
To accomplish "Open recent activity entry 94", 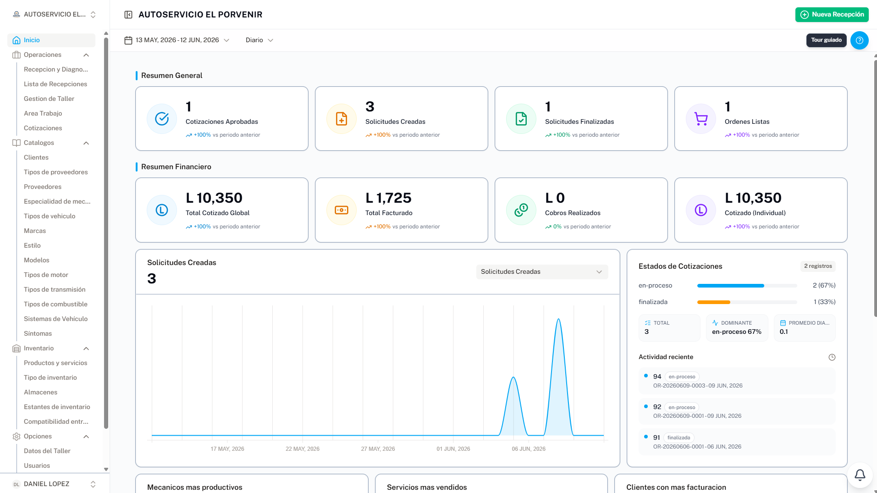I will [x=737, y=381].
